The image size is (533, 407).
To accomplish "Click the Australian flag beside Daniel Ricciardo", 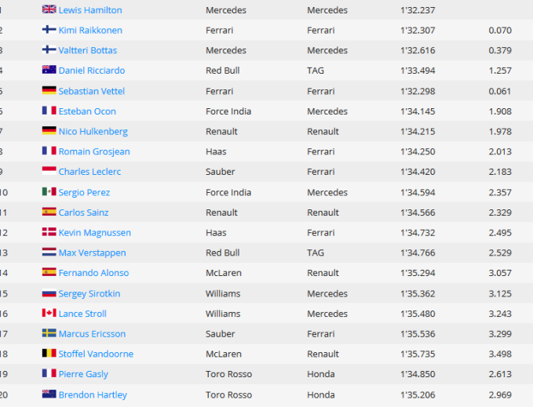I will (x=49, y=71).
